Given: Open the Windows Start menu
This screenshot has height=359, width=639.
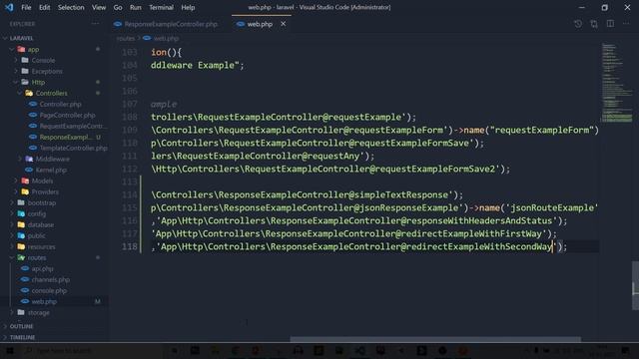Looking at the screenshot, I should pos(9,350).
